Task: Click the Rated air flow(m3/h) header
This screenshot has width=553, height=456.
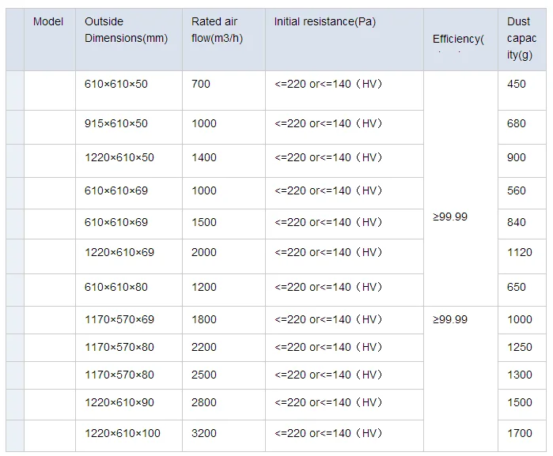Action: pyautogui.click(x=214, y=30)
